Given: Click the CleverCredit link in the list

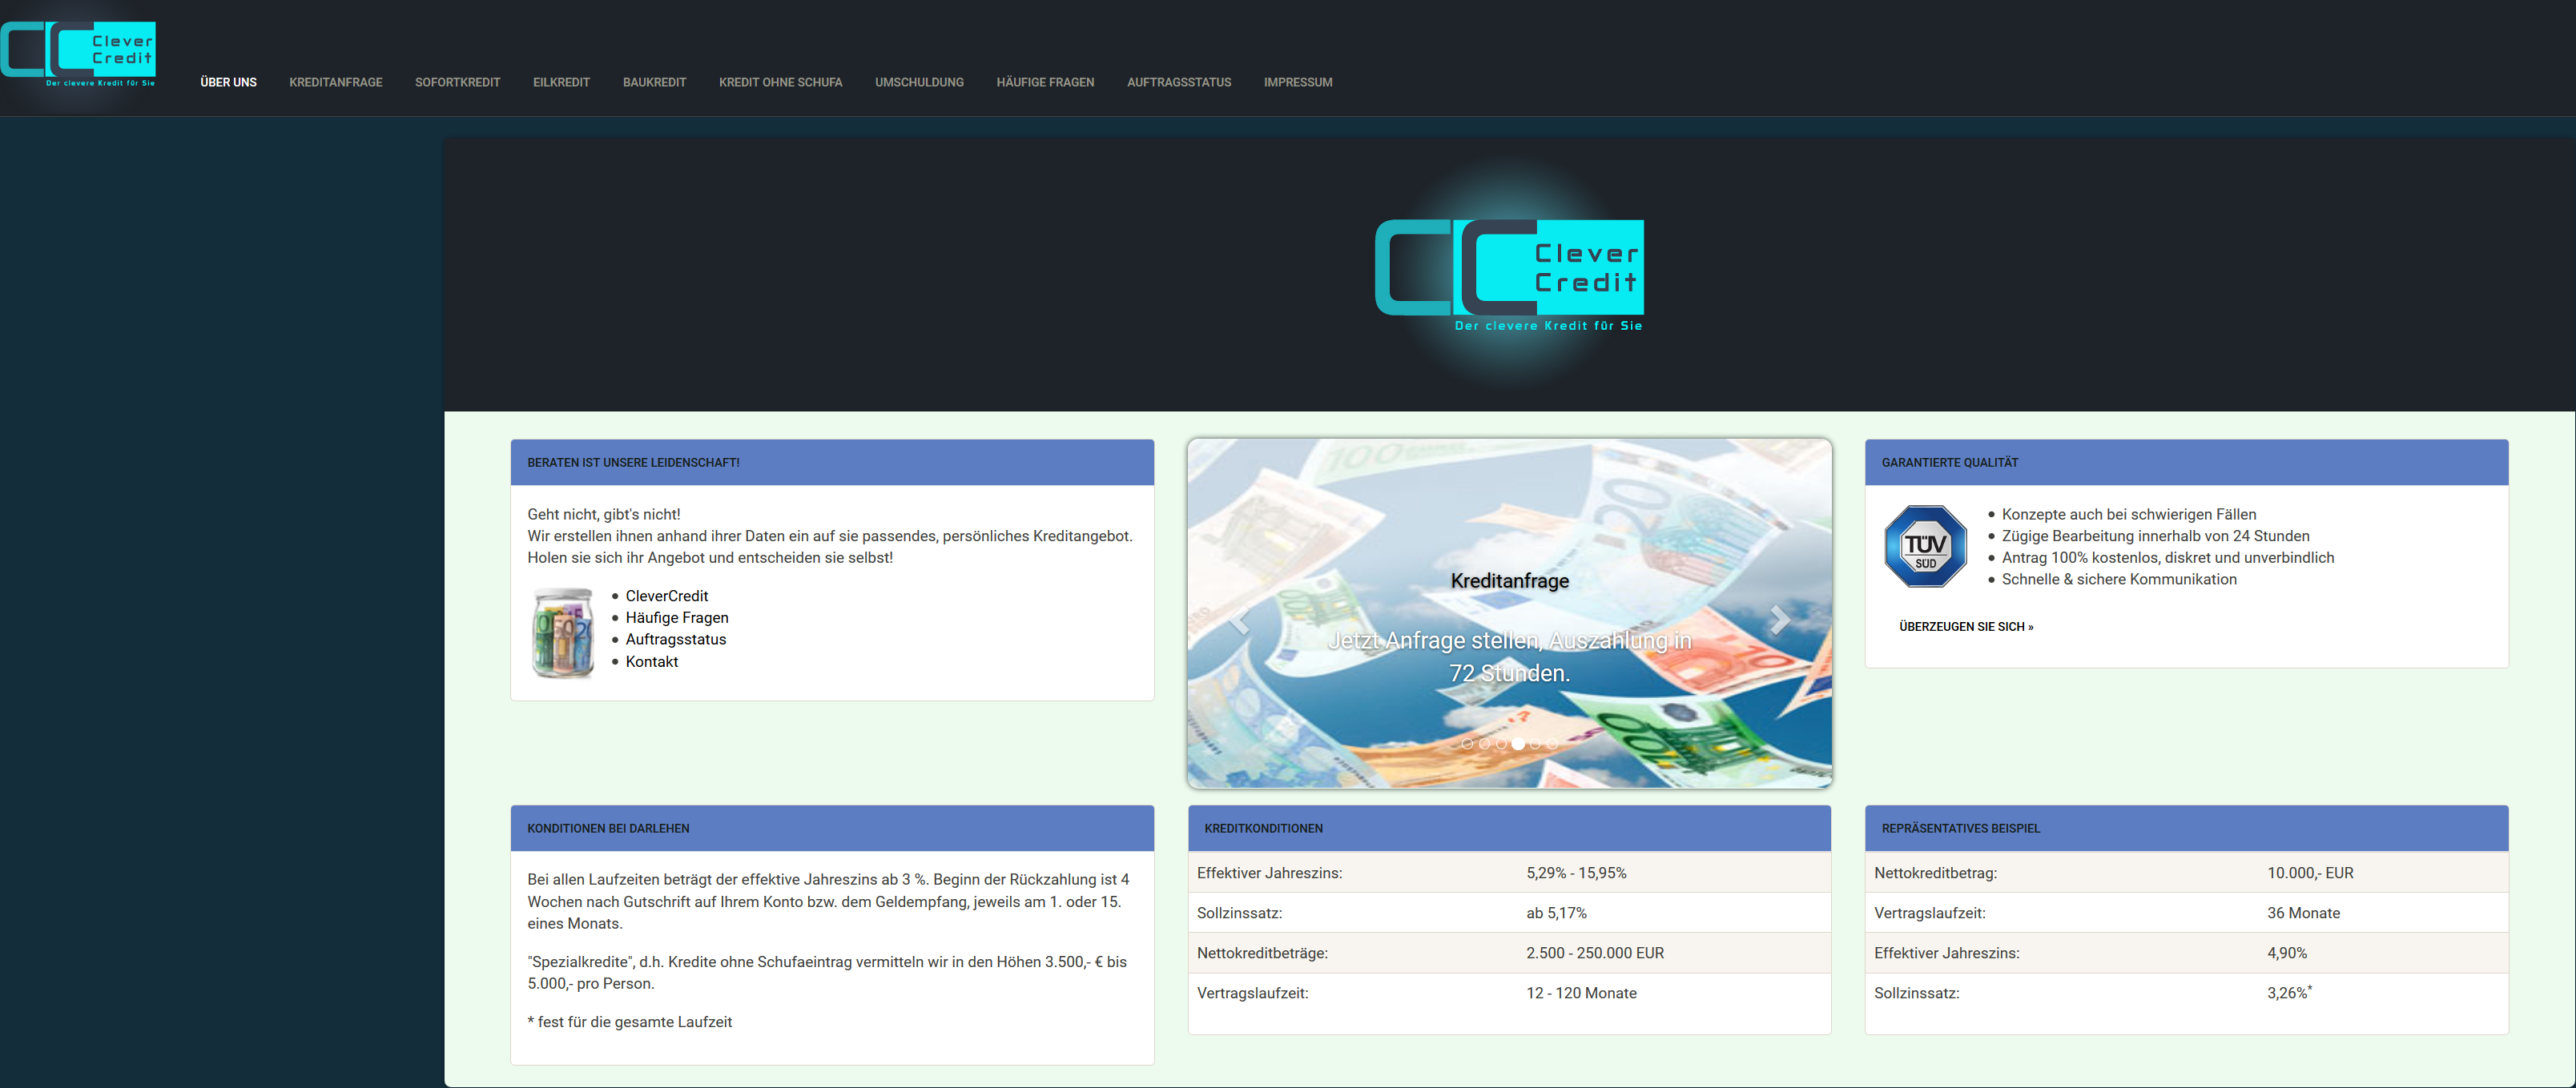Looking at the screenshot, I should pyautogui.click(x=666, y=596).
